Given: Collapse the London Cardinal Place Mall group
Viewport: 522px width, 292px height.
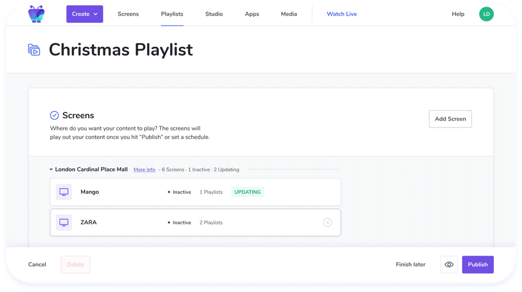Looking at the screenshot, I should point(51,169).
